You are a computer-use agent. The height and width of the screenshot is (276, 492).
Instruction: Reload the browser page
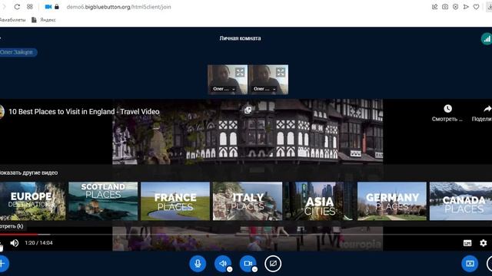pos(17,7)
